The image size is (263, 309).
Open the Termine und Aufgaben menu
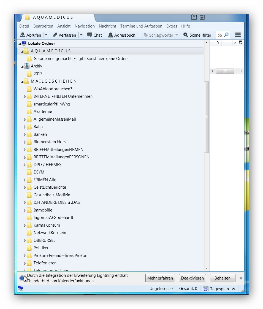(141, 26)
